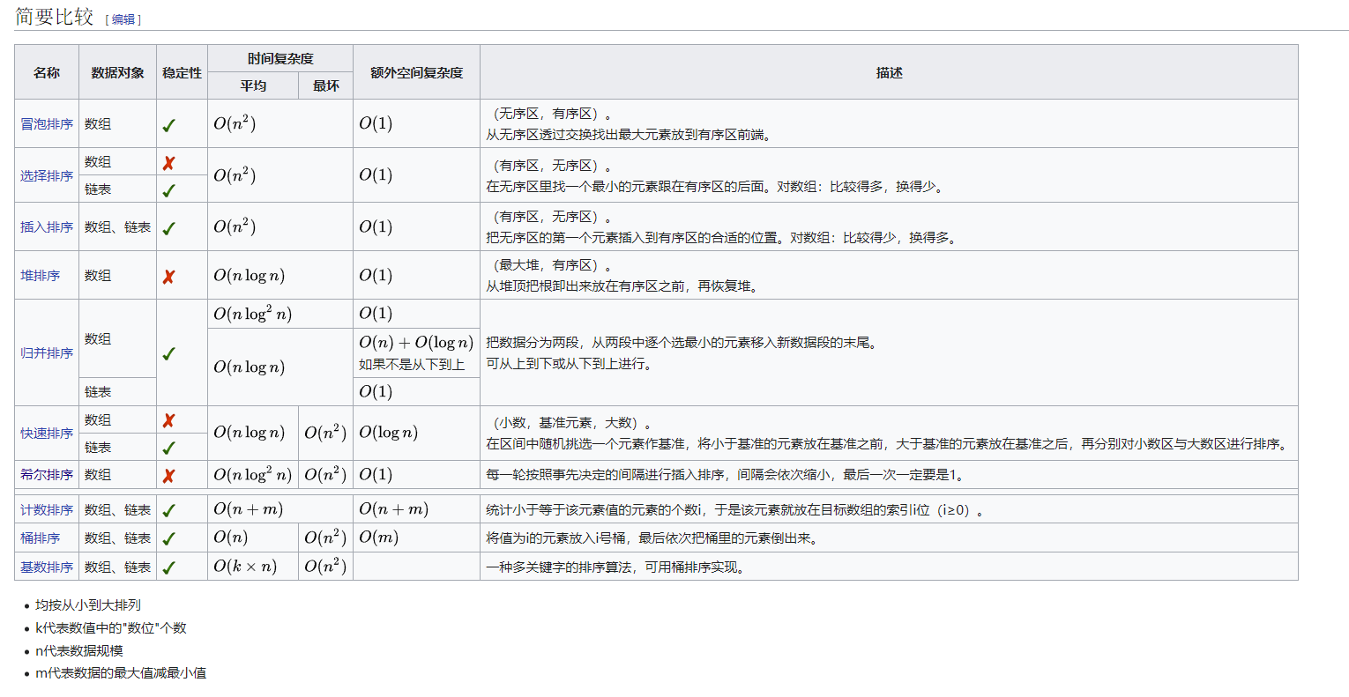
Task: Click the bullet 均按从小到大排列
Action: [88, 605]
